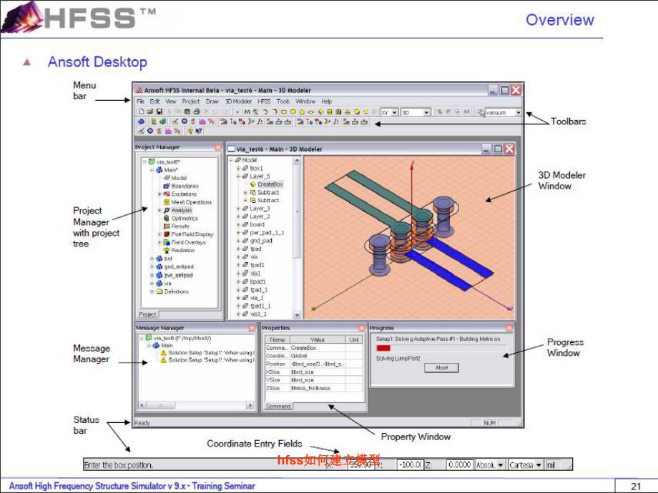Select the gnd_pad object in model tree
This screenshot has height=493, width=658.
coord(261,241)
